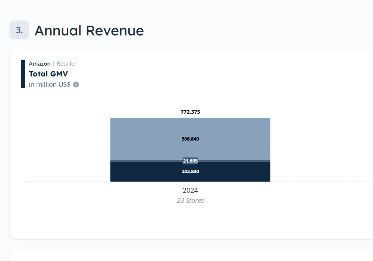The width and height of the screenshot is (373, 261).
Task: Click the 2024 year axis label
Action: (x=190, y=191)
